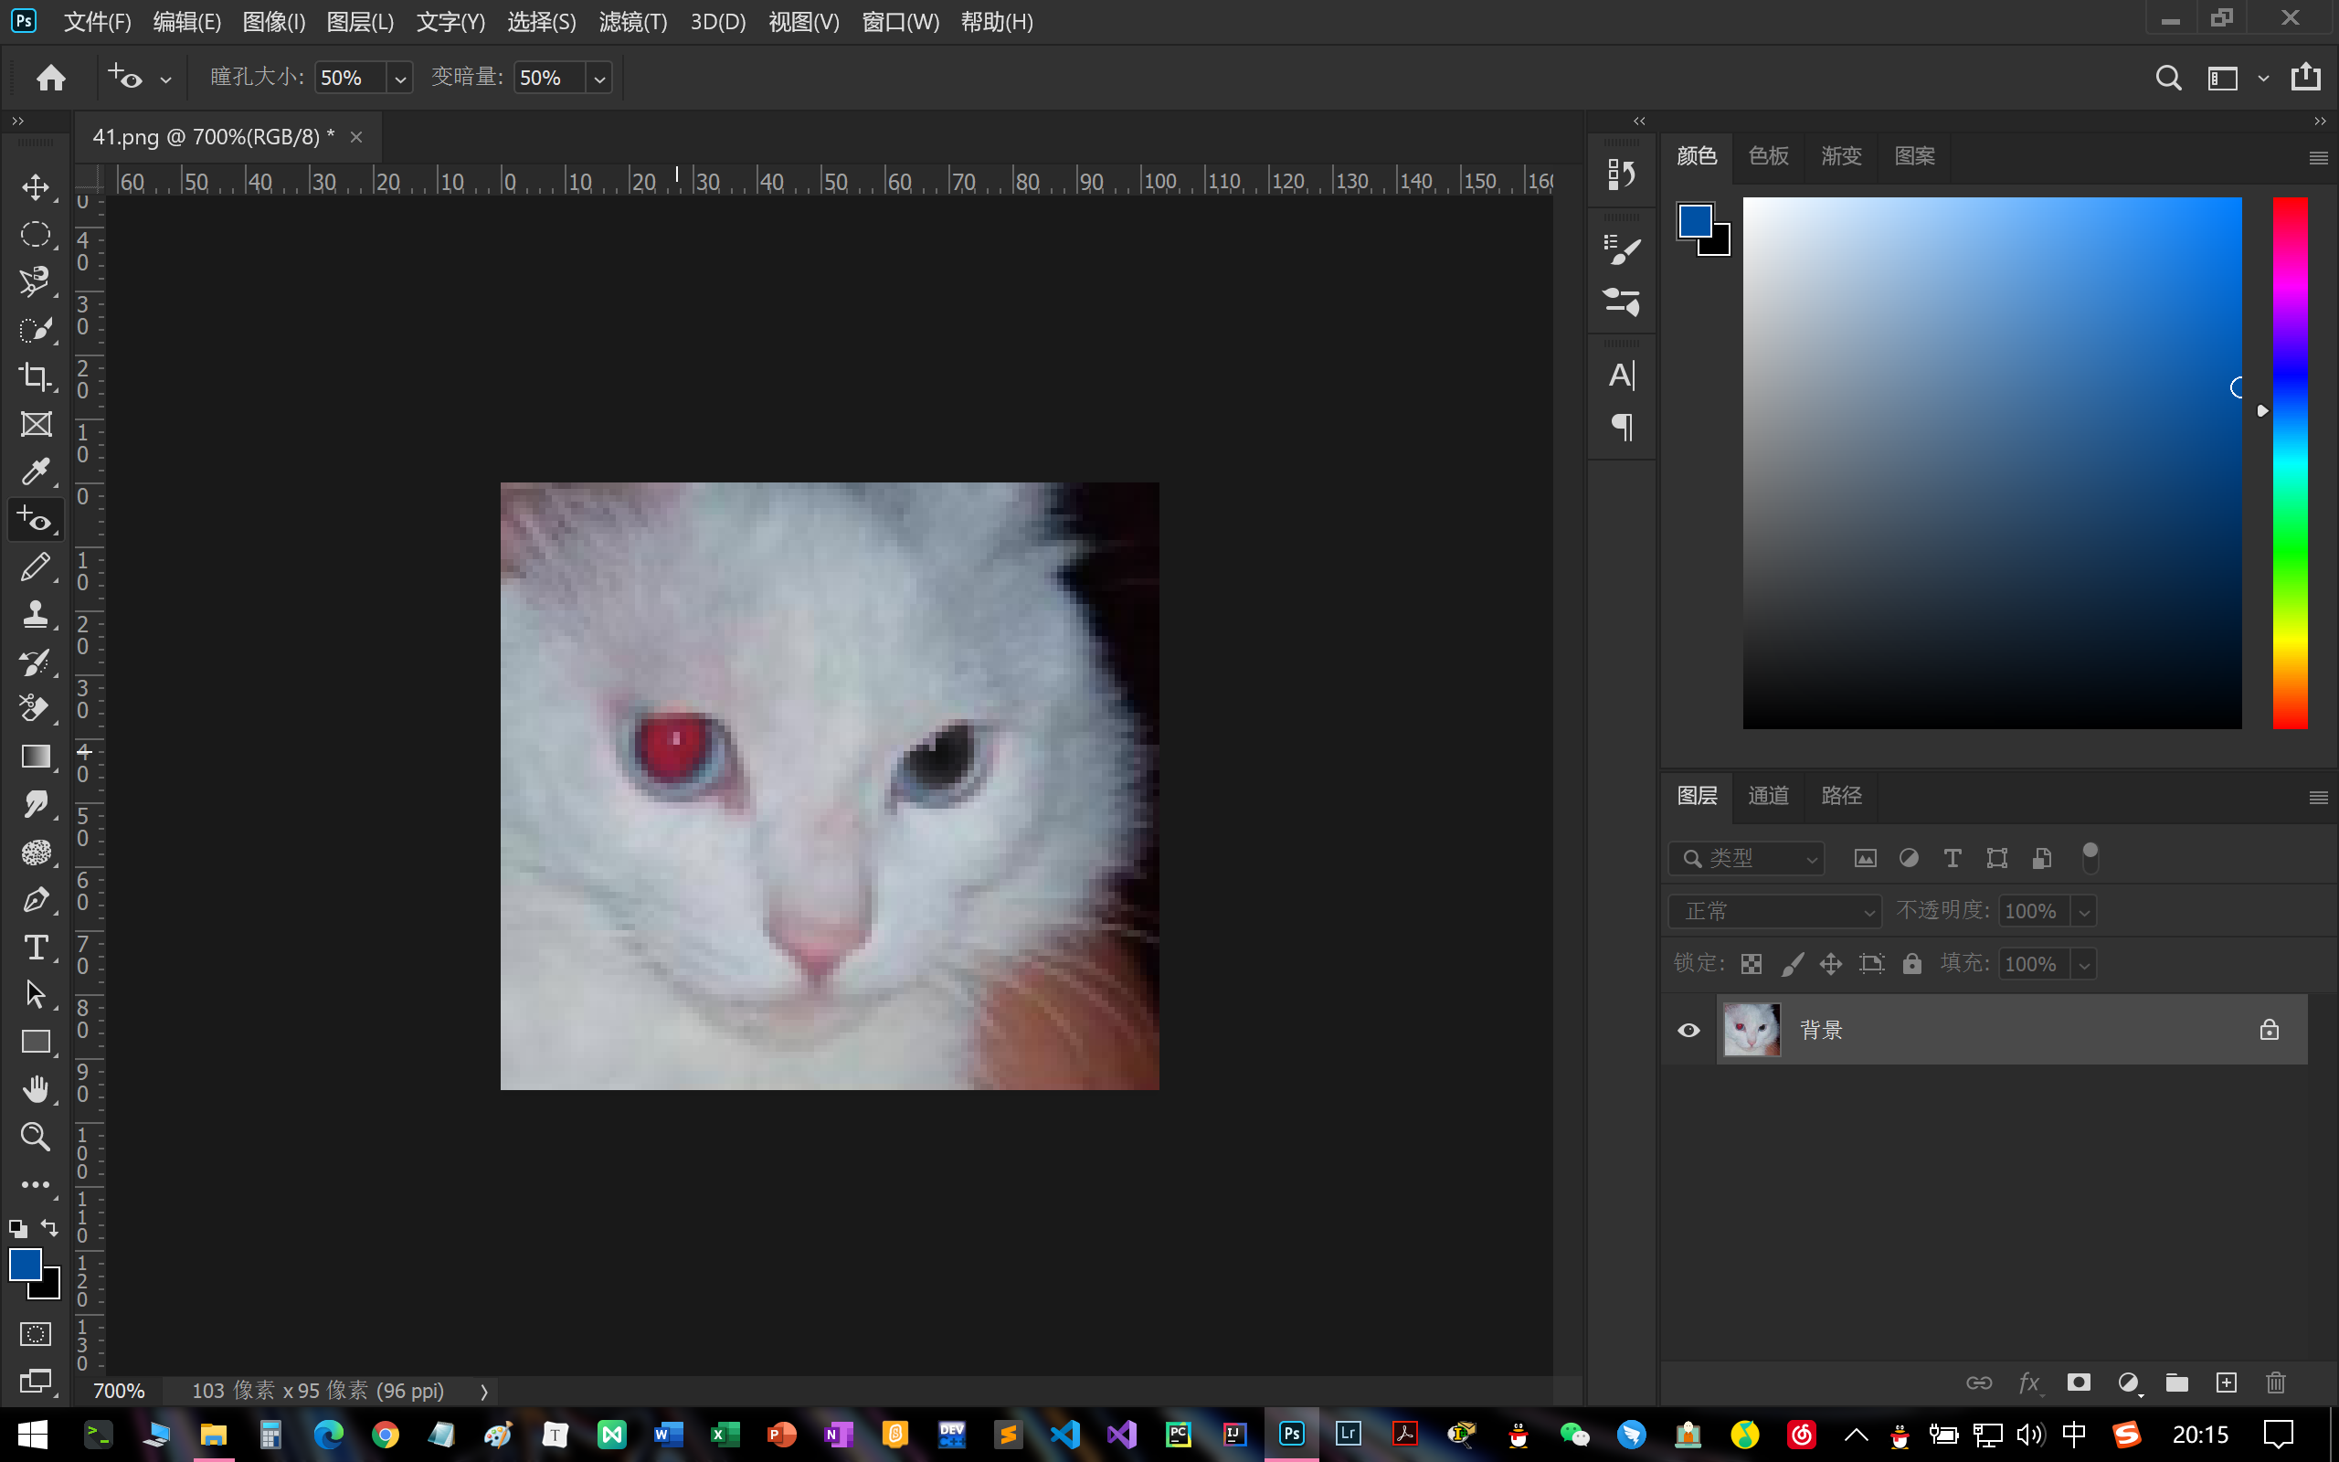Toggle lock image pixels brush icon
2339x1462 pixels.
1792,964
